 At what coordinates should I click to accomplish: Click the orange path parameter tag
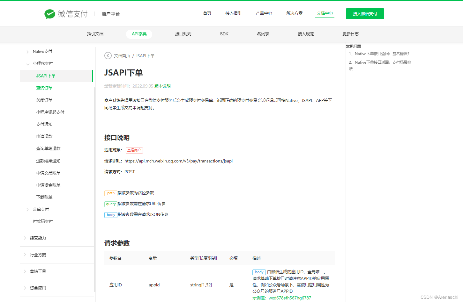pos(110,193)
